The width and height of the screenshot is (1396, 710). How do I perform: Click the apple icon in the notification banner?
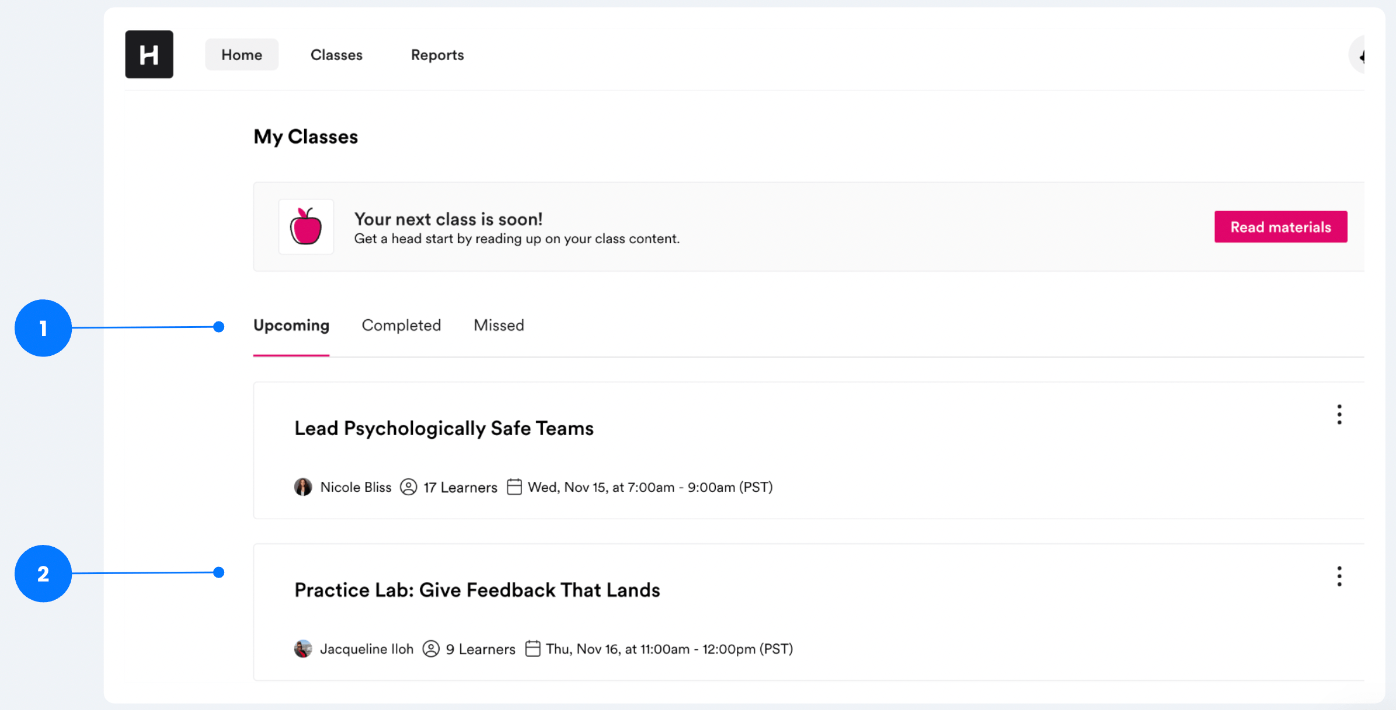(306, 227)
